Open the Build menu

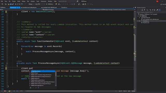click(19, 1)
